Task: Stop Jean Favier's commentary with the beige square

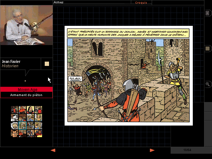Action: tap(47, 64)
